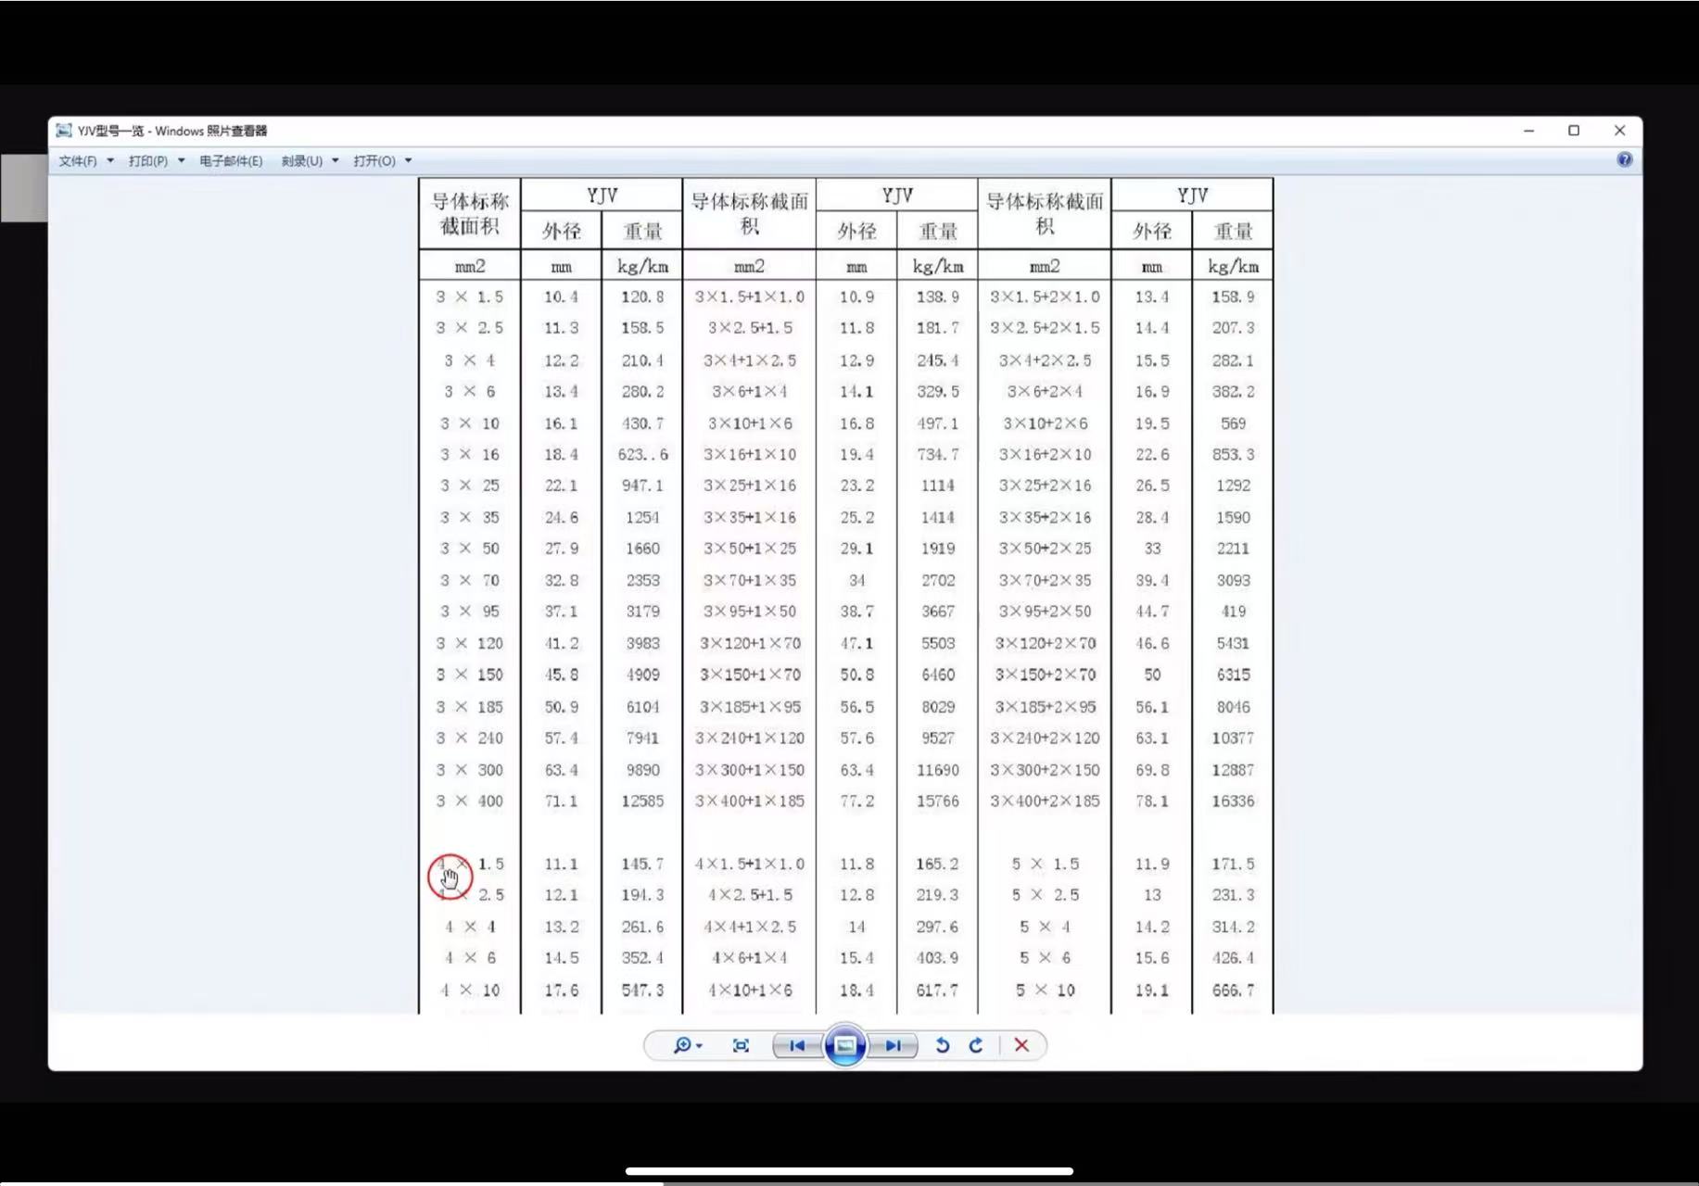Click the value '11690'
This screenshot has width=1699, height=1186.
point(938,770)
